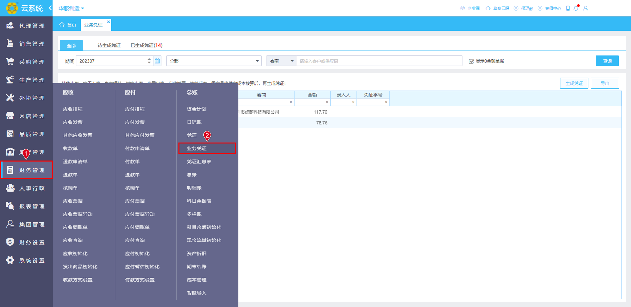
Task: Go to the 首页 tab
Action: click(x=68, y=25)
